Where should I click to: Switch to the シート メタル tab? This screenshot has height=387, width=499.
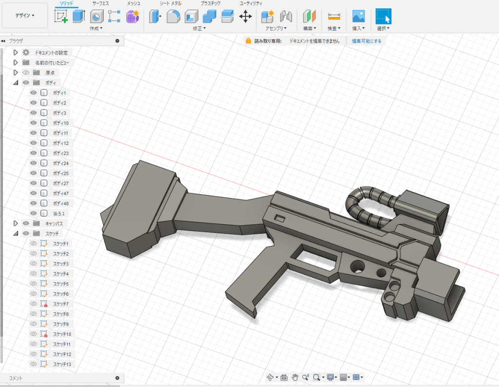coord(171,3)
